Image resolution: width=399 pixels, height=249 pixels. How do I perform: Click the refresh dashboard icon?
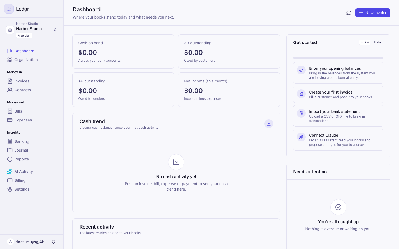tap(349, 13)
